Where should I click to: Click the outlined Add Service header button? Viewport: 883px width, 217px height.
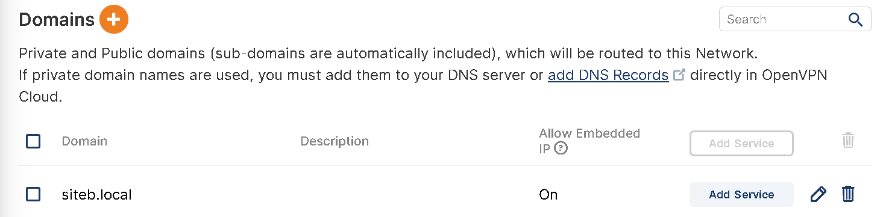pyautogui.click(x=741, y=143)
